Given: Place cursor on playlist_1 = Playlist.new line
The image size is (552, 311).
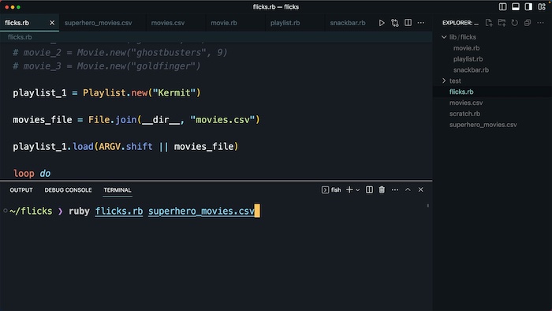Looking at the screenshot, I should click(x=106, y=92).
